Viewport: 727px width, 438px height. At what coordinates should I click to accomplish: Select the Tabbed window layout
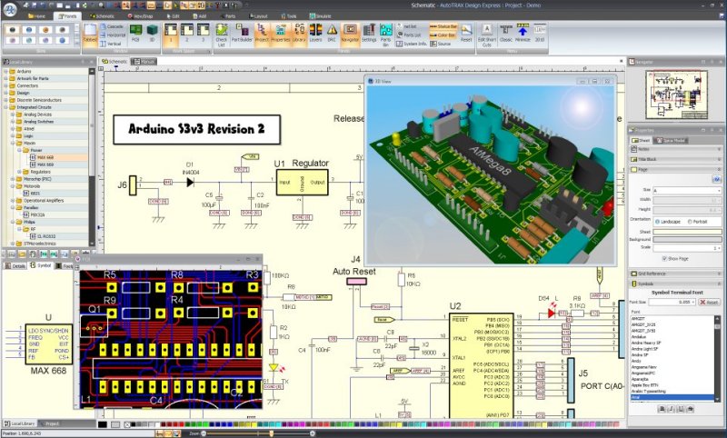90,34
